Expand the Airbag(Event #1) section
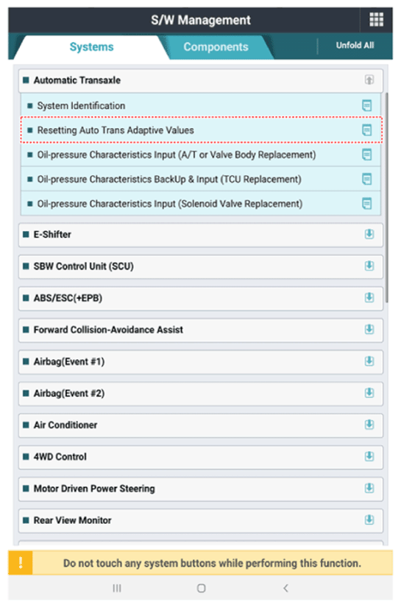 (369, 361)
